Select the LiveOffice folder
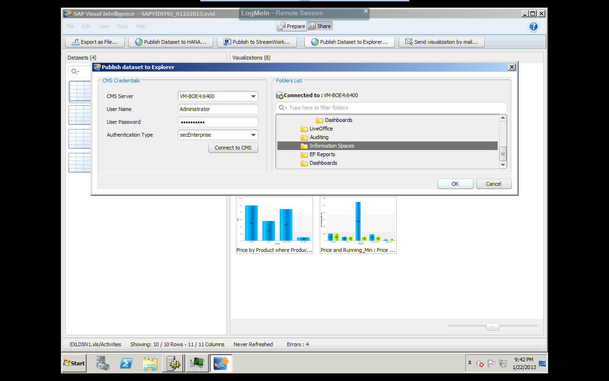This screenshot has height=381, width=609. pos(316,129)
